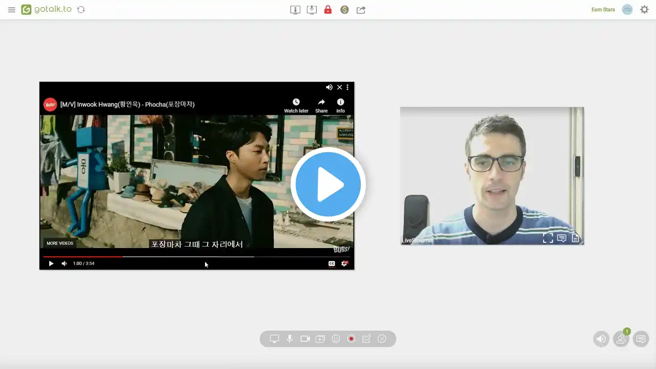The image size is (656, 369).
Task: Open the YouTube Info button
Action: 340,106
